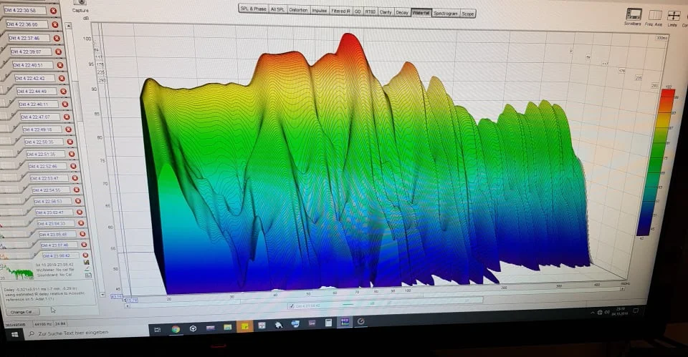The width and height of the screenshot is (688, 357).
Task: Select the 23:04:33 measurement name field
Action: click(57, 223)
